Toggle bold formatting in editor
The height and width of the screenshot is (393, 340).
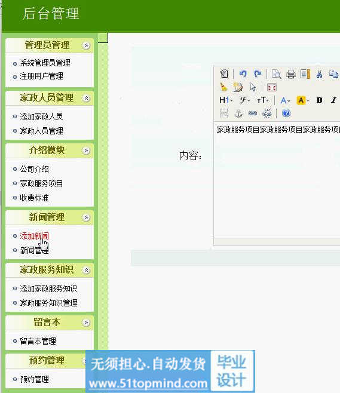319,100
